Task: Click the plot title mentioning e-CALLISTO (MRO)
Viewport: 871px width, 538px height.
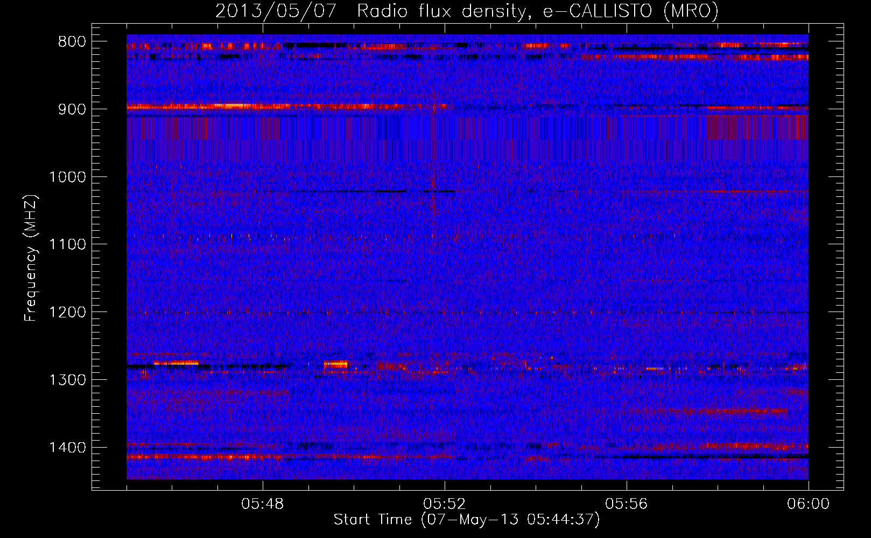Action: [467, 11]
